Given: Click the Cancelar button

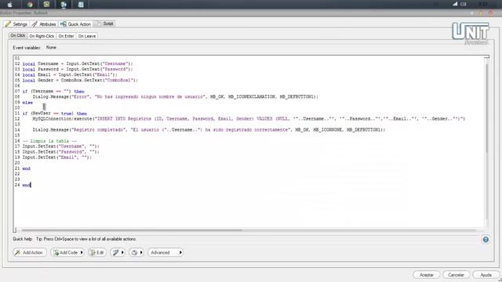Looking at the screenshot, I should (456, 275).
